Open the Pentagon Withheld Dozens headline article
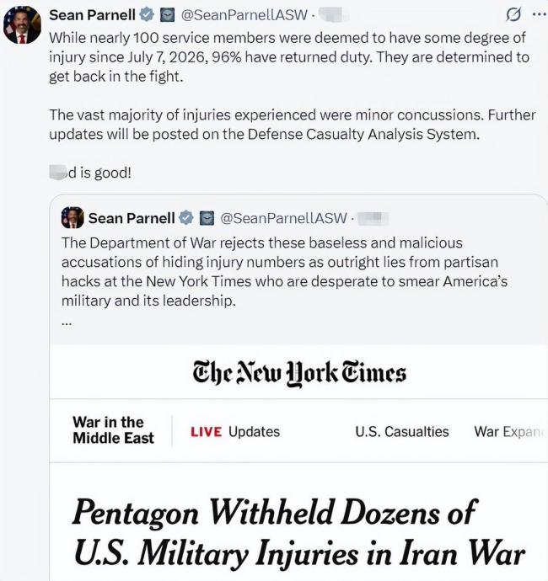Screen dimensions: 548x581 click(x=299, y=532)
